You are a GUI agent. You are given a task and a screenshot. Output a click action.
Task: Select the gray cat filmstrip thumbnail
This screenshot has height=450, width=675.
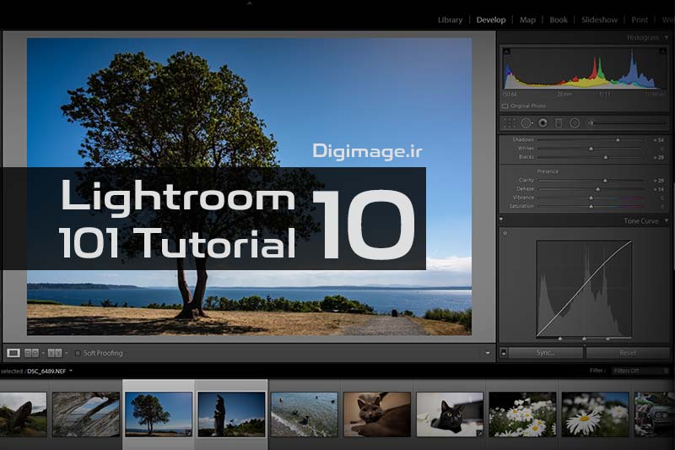click(377, 415)
